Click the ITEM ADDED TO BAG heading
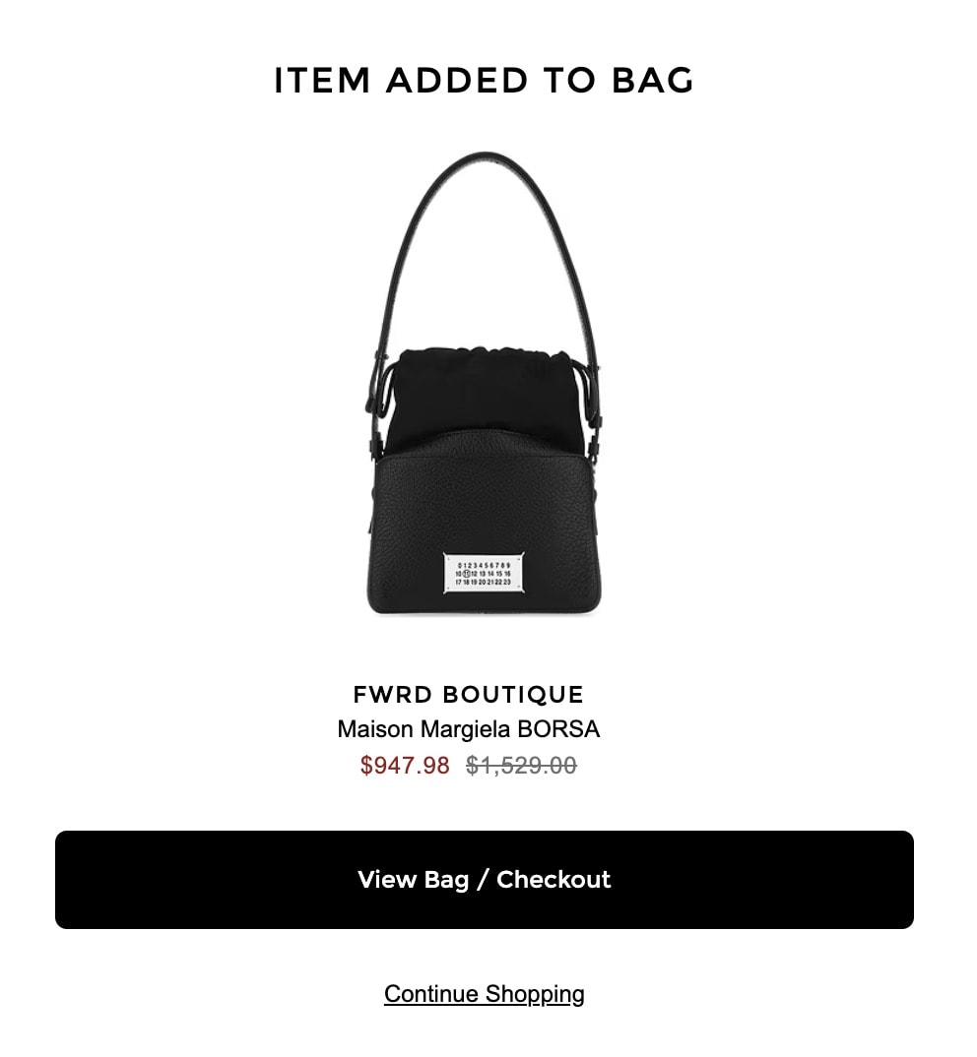 484,81
